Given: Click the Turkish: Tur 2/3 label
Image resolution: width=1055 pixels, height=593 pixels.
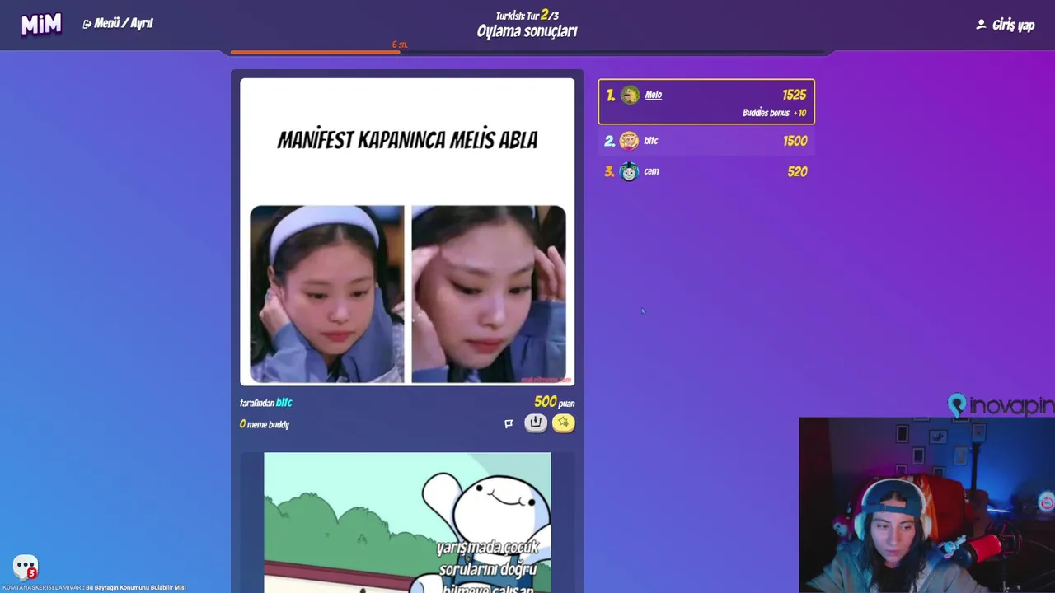Looking at the screenshot, I should 527,15.
